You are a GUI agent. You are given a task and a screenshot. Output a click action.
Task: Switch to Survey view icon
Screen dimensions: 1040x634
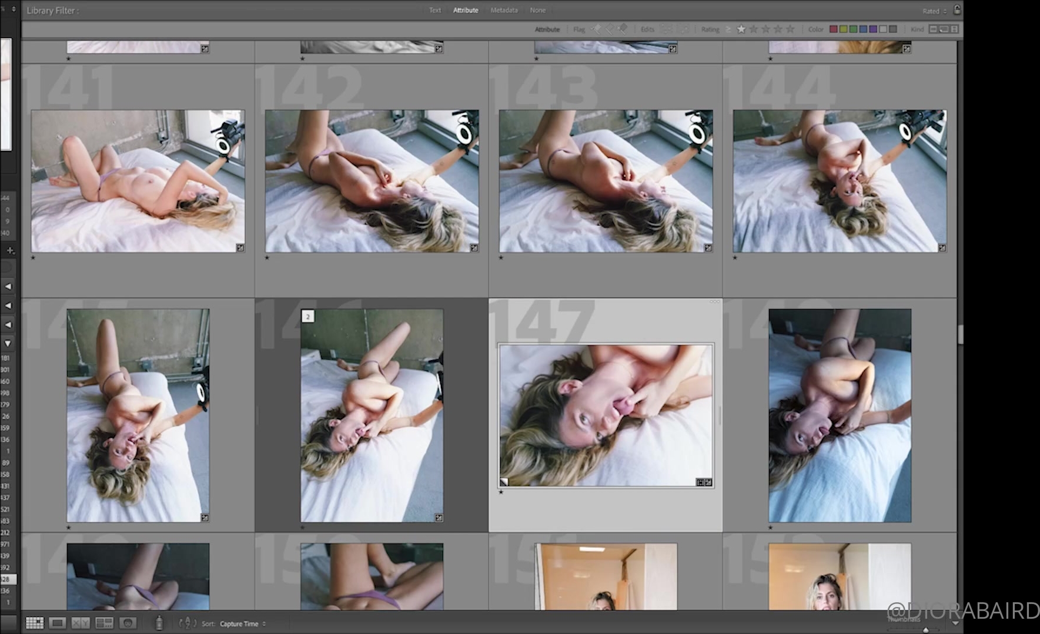[104, 623]
